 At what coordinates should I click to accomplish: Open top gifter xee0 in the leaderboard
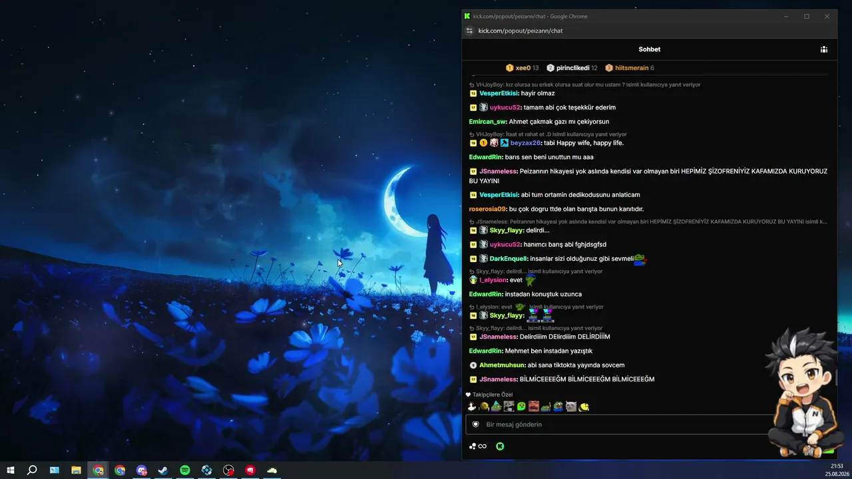click(x=522, y=68)
